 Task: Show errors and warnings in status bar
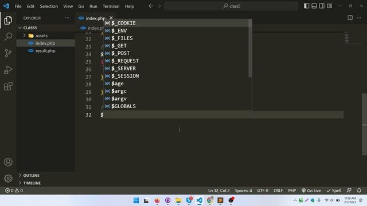[x=14, y=191]
